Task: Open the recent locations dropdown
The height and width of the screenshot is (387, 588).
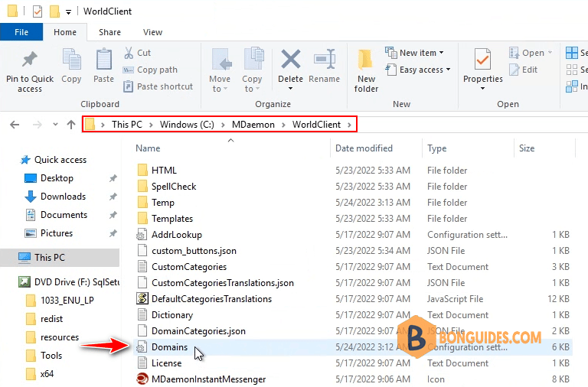Action: pos(55,125)
